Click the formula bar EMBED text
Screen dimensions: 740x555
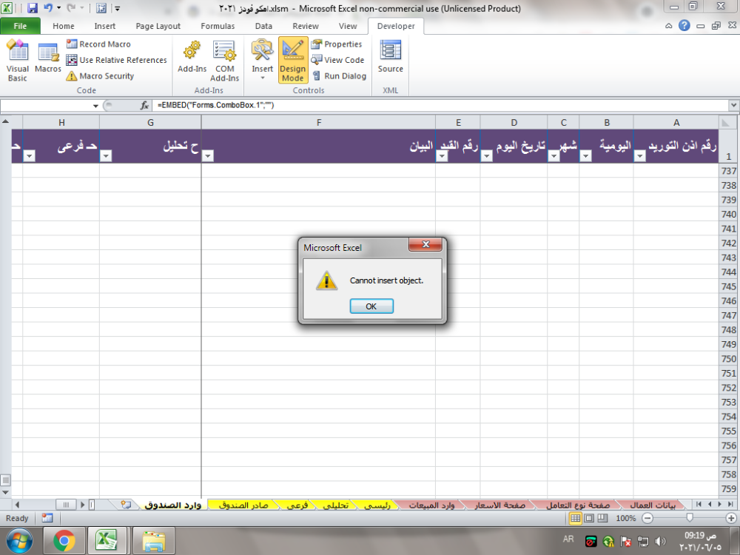tap(215, 105)
